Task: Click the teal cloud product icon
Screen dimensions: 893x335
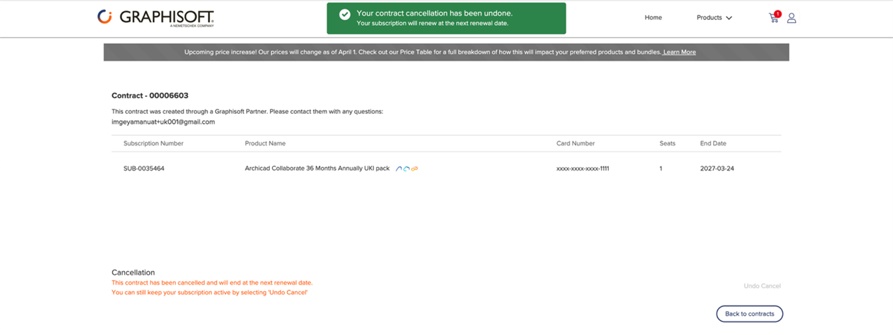Action: point(406,169)
